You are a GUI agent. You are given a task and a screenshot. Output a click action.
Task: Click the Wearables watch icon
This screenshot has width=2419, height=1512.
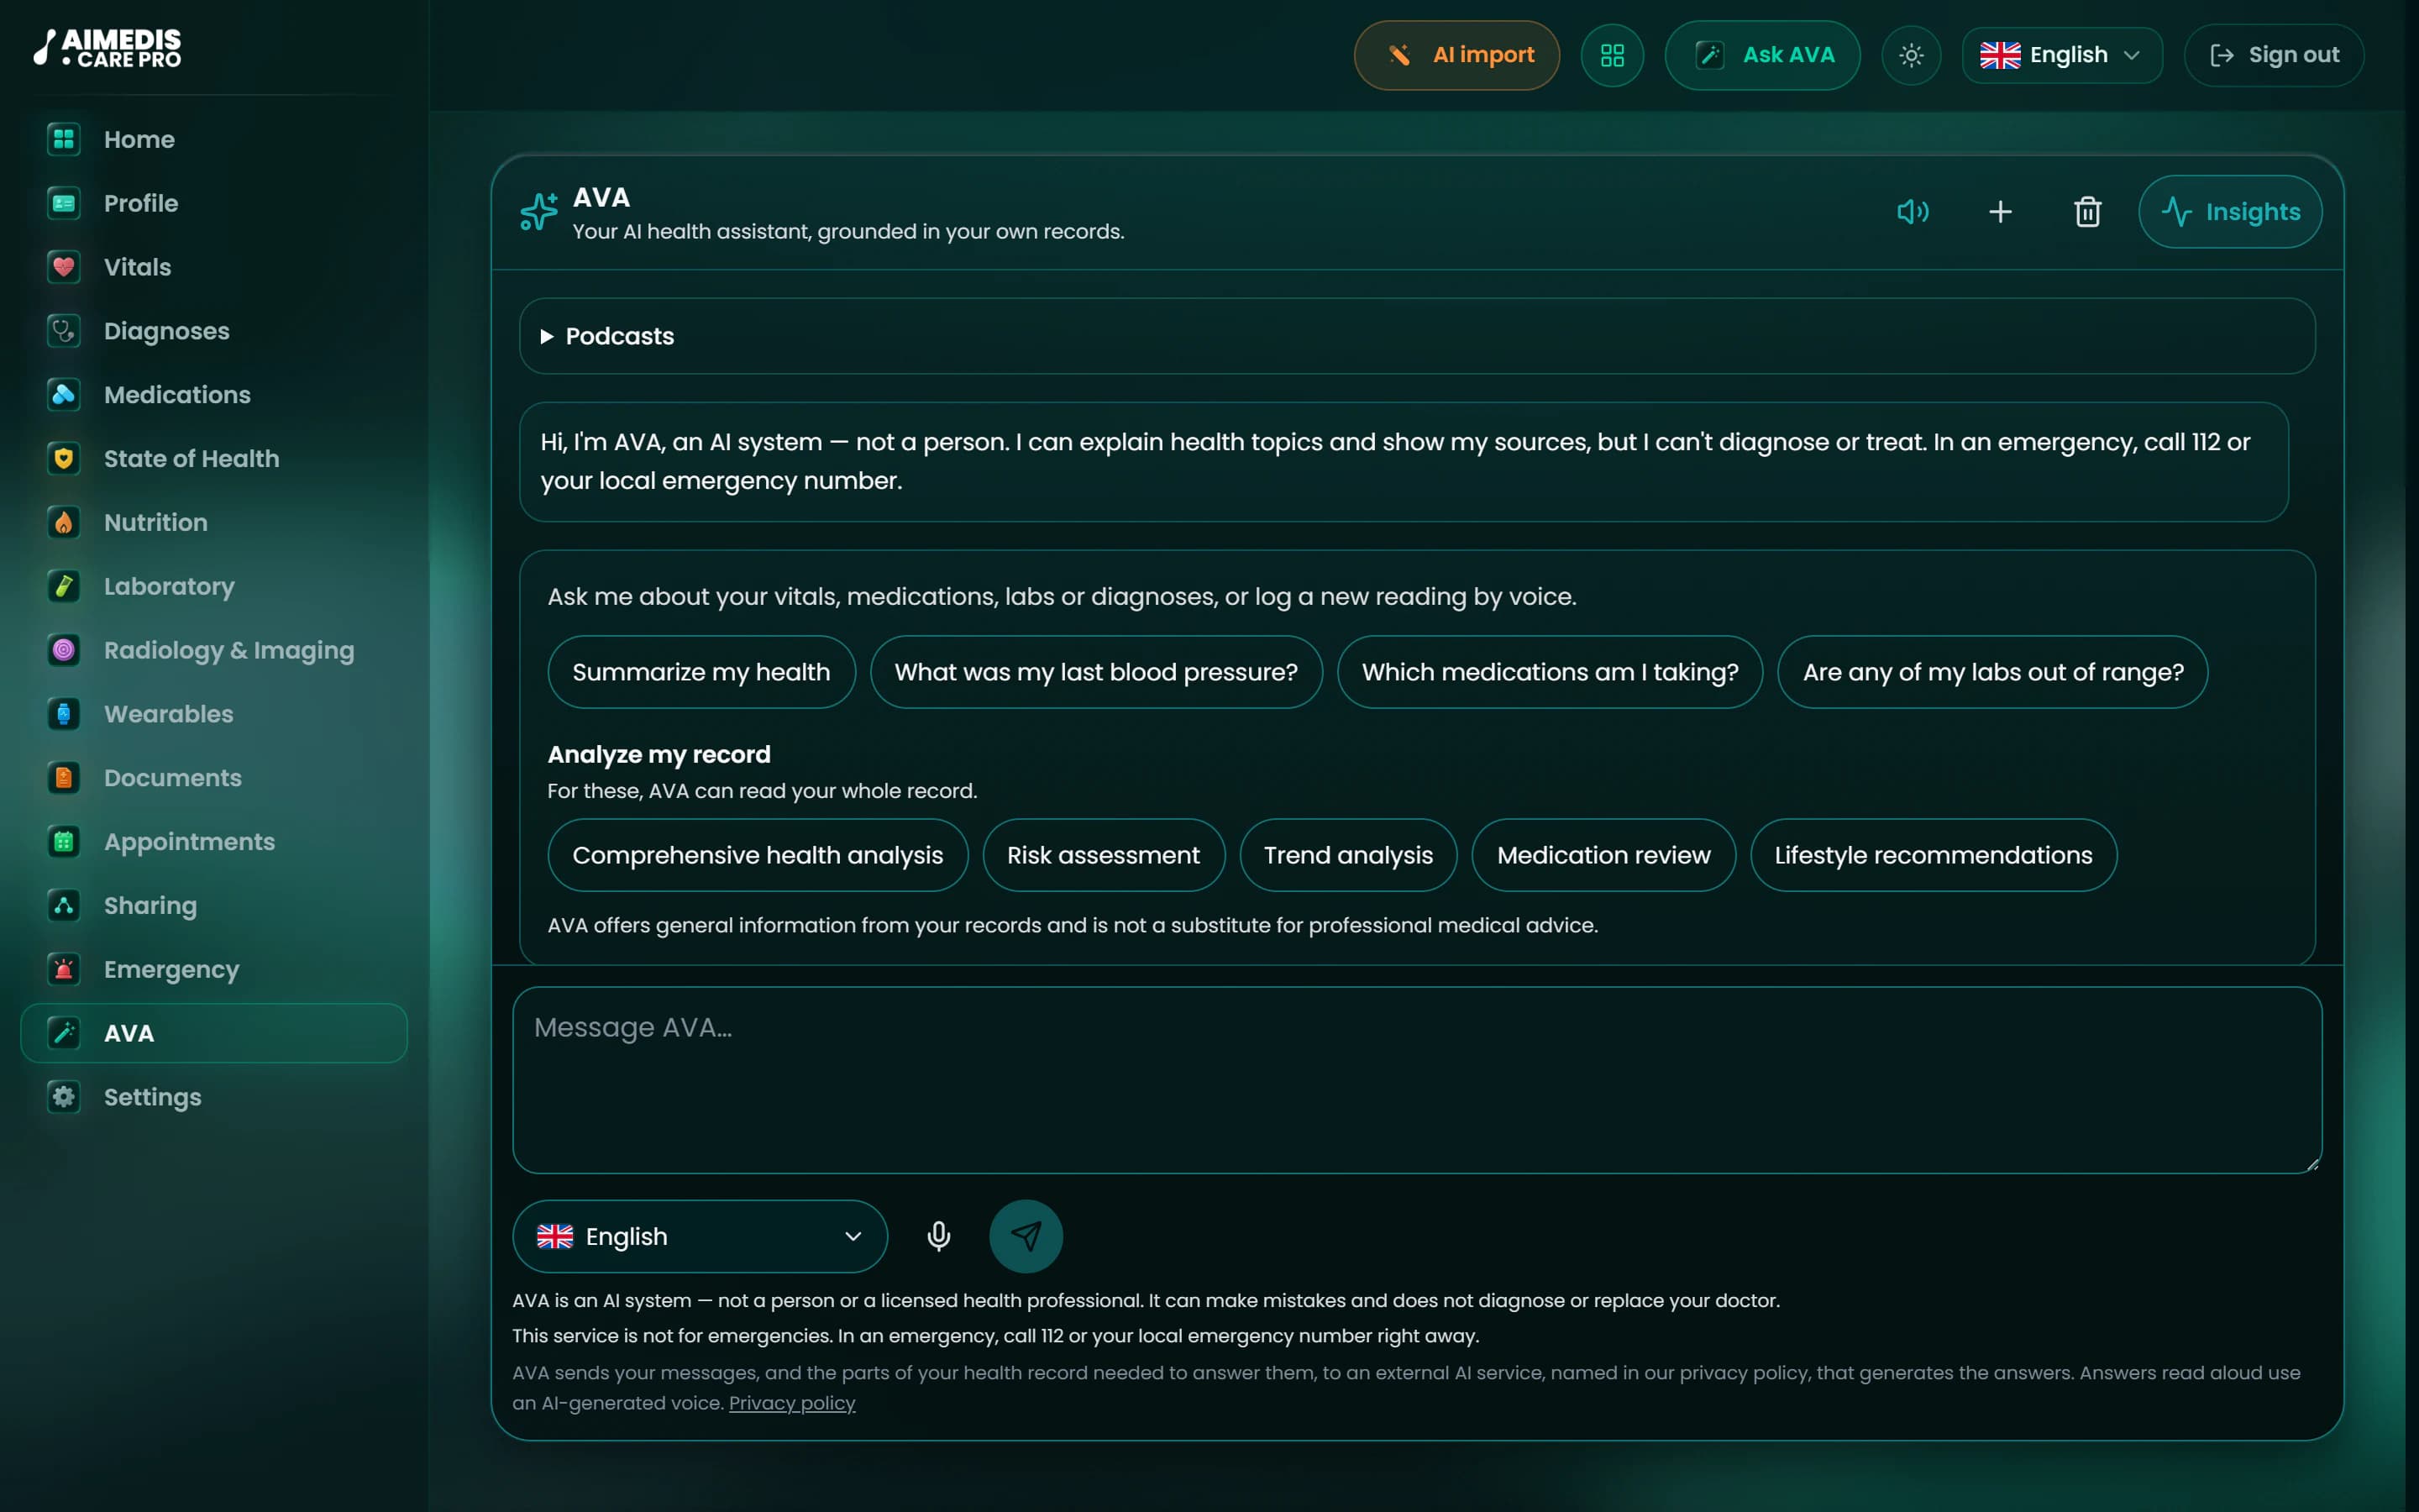64,714
